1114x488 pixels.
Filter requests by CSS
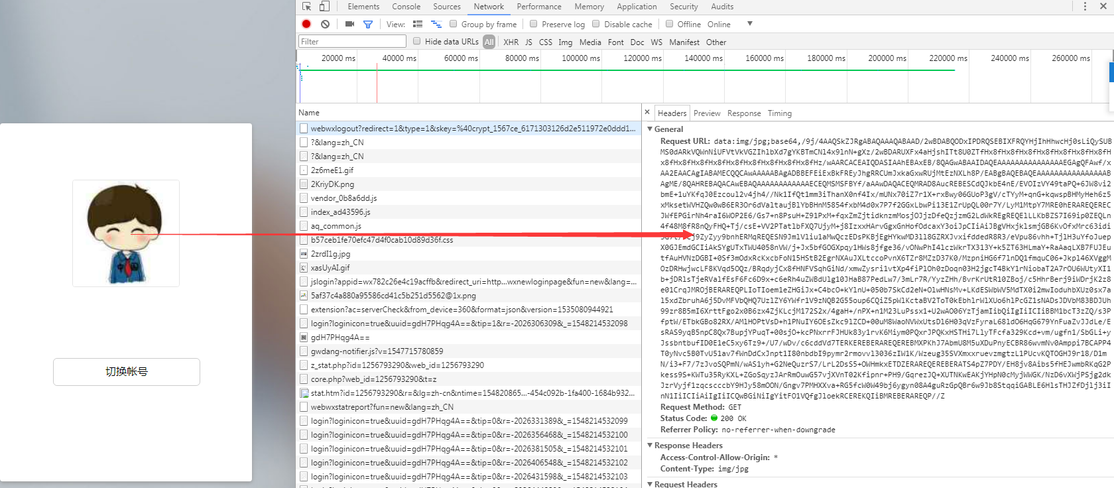[546, 42]
